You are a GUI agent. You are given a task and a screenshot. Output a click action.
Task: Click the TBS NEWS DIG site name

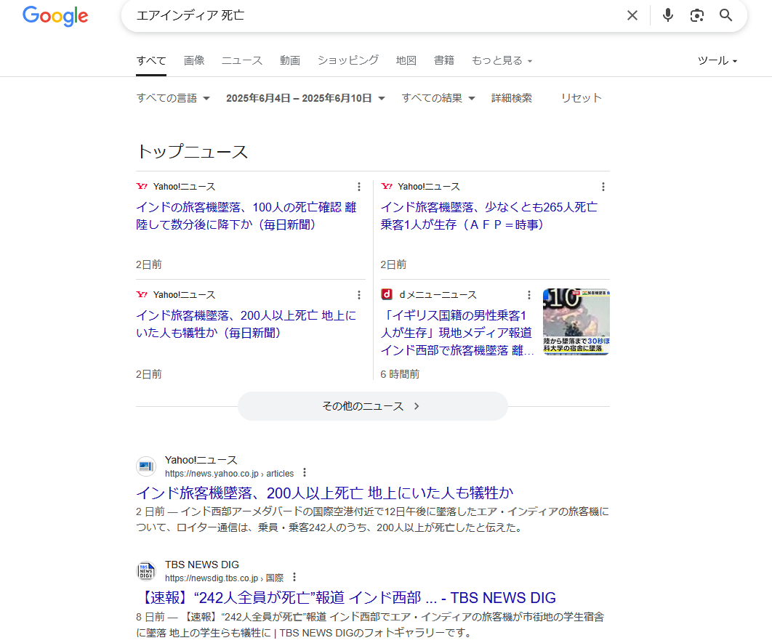[x=202, y=565]
